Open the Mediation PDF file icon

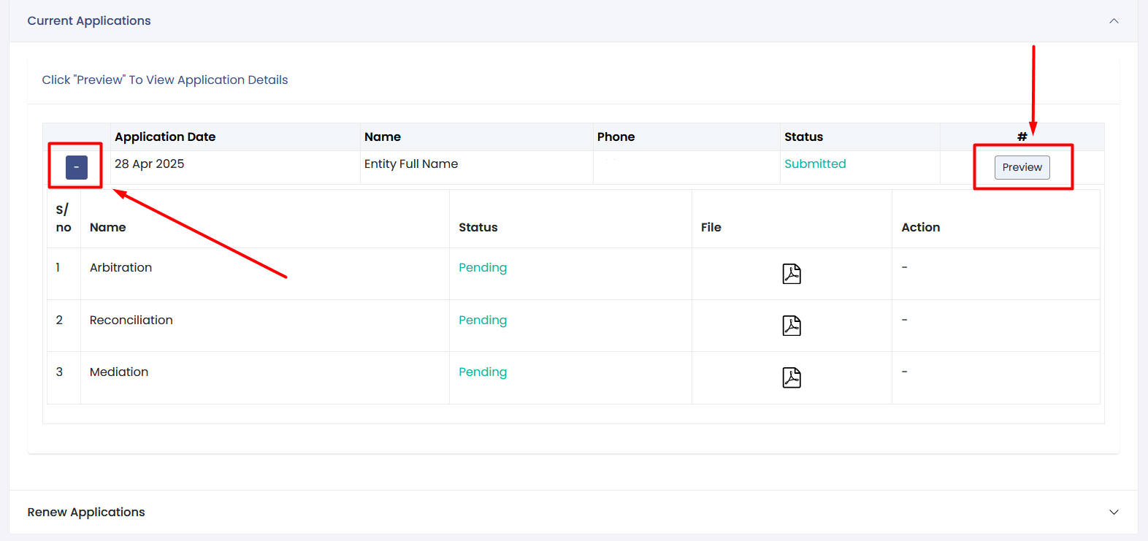click(792, 377)
